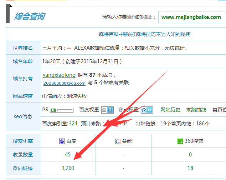226x180 pixels.
Task: Click the 87 owned sites count
Action: [92, 75]
